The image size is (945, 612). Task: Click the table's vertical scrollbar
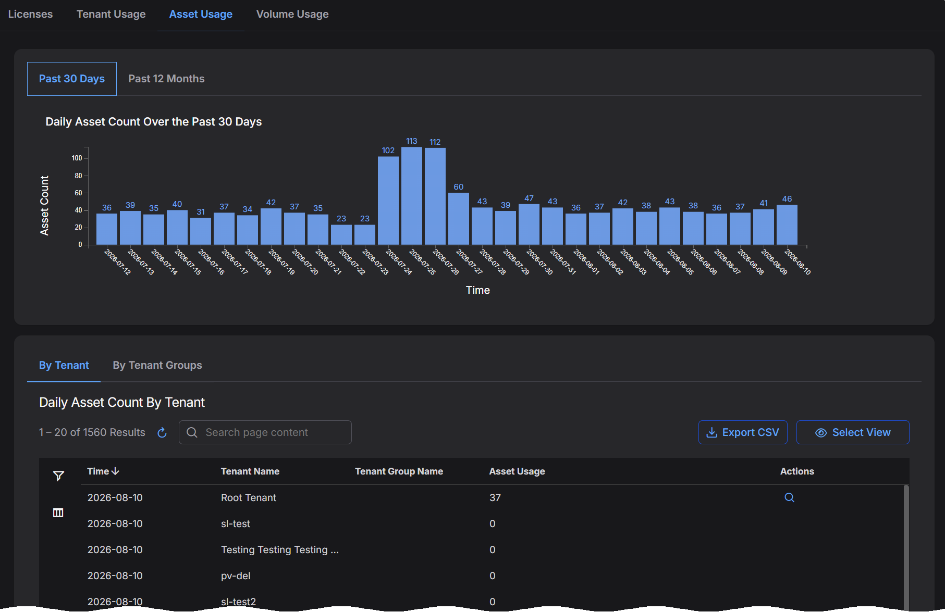tap(906, 547)
